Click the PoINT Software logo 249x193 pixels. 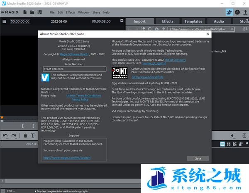[120, 73]
